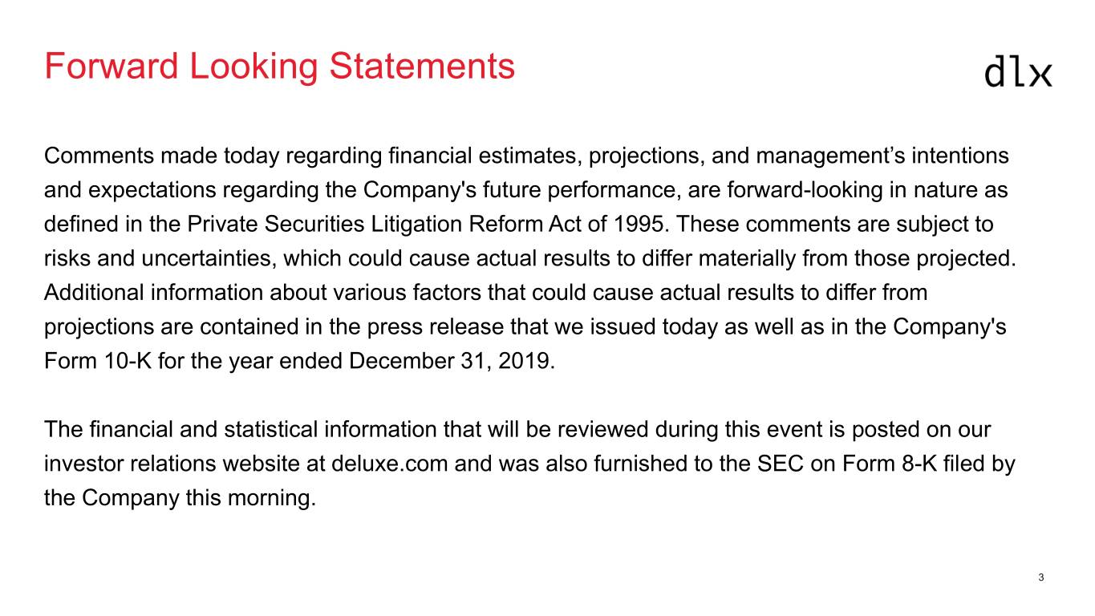This screenshot has width=1095, height=616.
Task: Click the dlx logo
Action: 1017,72
